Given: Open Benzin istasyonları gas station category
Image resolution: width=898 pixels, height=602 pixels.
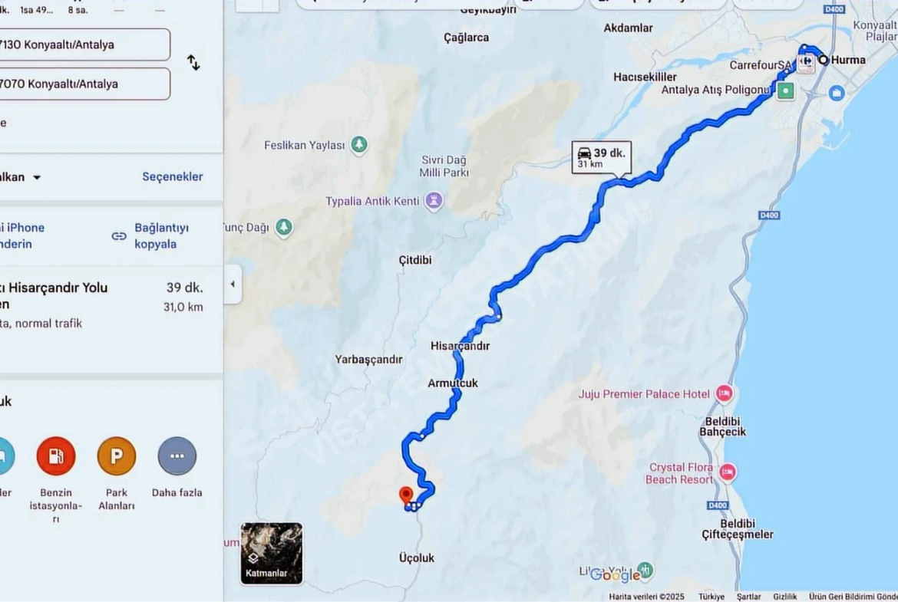Looking at the screenshot, I should coord(56,456).
